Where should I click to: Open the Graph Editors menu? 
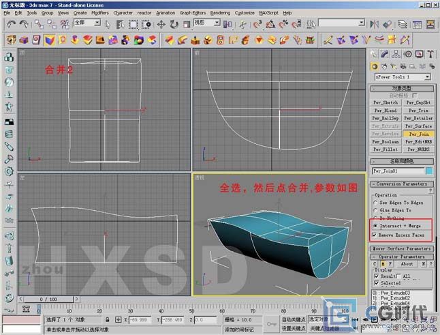coord(193,13)
